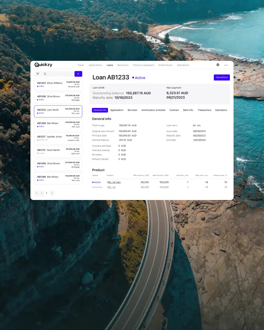264x330 pixels.
Task: Open the inactive PDL UK product link
Action: (111, 187)
